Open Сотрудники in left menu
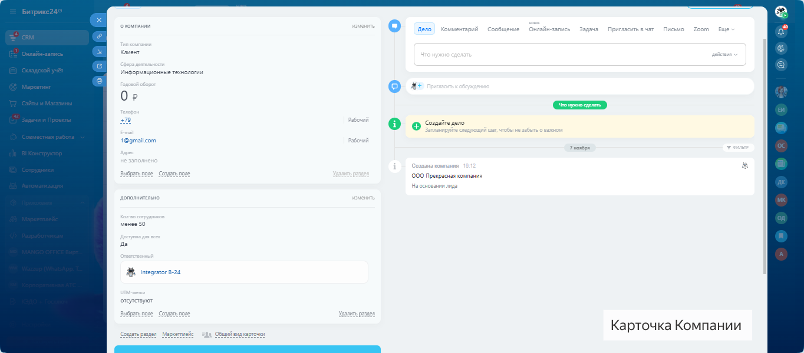The height and width of the screenshot is (353, 804). pyautogui.click(x=38, y=169)
